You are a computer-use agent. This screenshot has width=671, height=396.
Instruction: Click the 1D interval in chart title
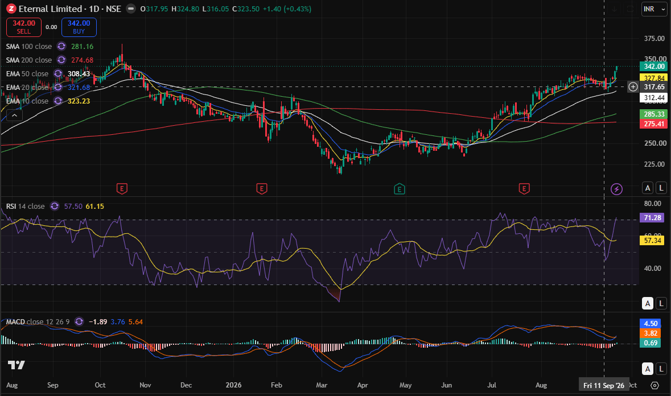[94, 9]
